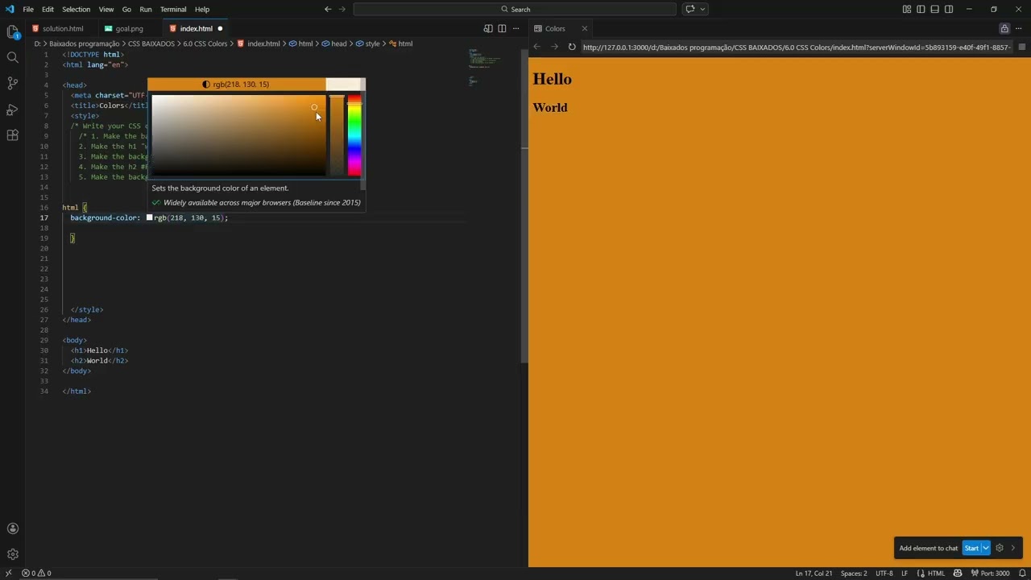Toggle the Panel layout button

point(934,10)
